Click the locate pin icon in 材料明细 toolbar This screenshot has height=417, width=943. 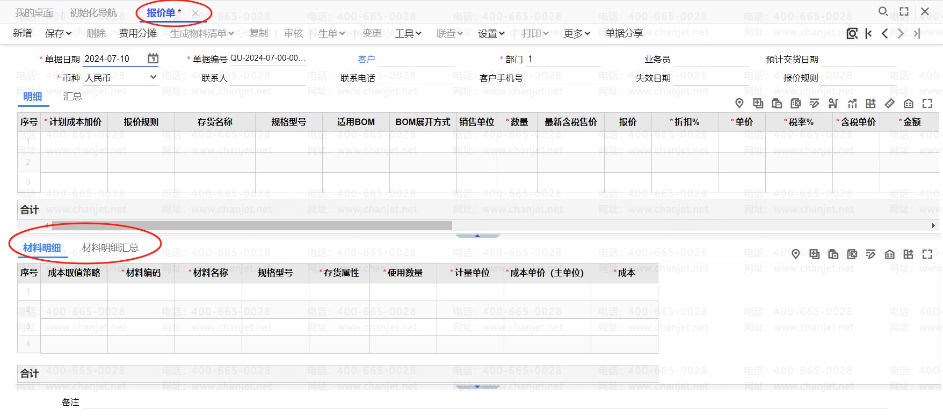click(796, 254)
